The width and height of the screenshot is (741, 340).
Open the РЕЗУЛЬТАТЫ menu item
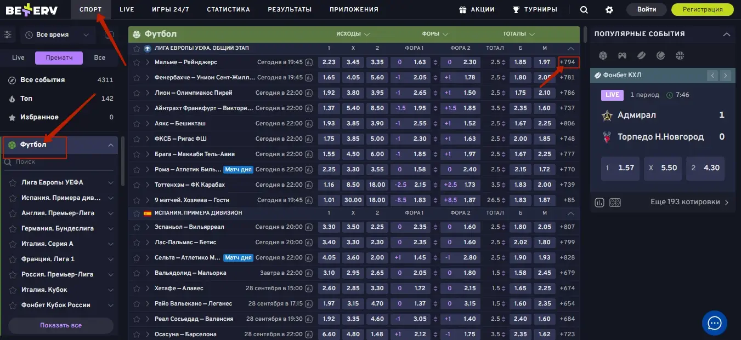coord(290,9)
